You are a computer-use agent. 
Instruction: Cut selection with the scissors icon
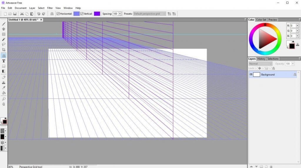22,14
